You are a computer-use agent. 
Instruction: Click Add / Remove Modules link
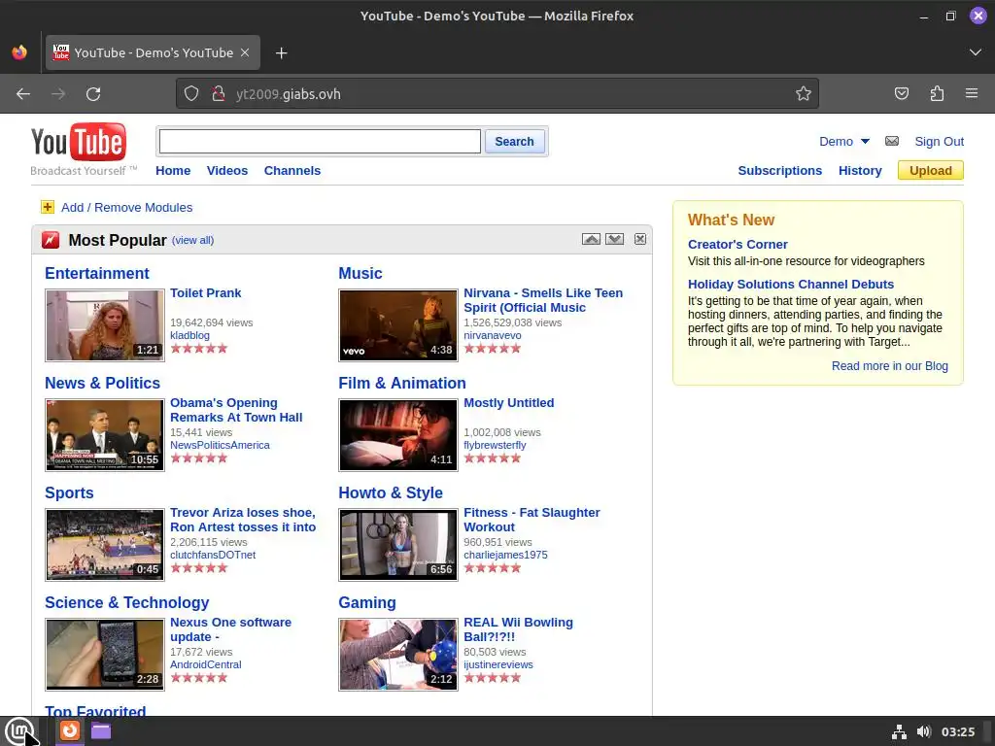[127, 208]
